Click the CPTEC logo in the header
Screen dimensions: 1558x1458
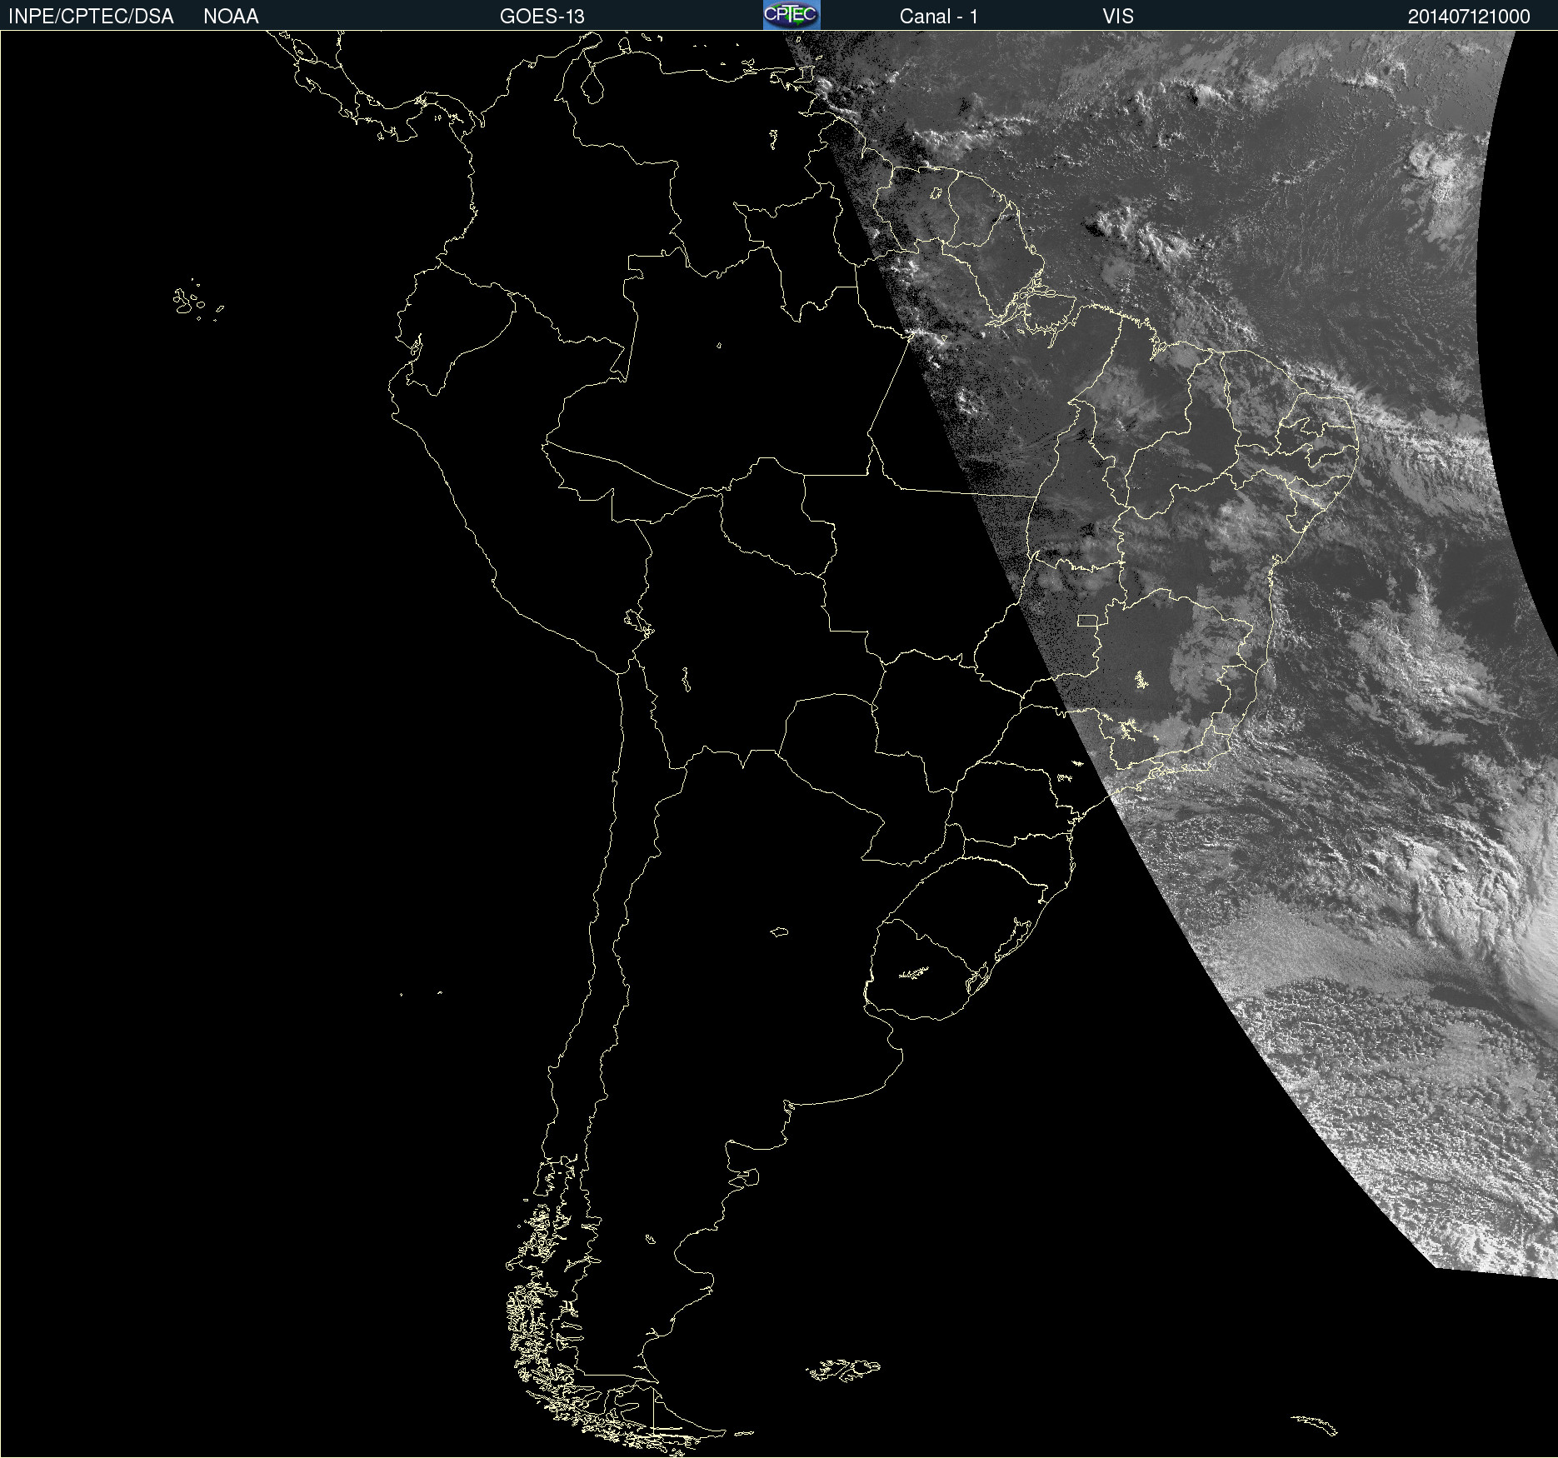[791, 15]
